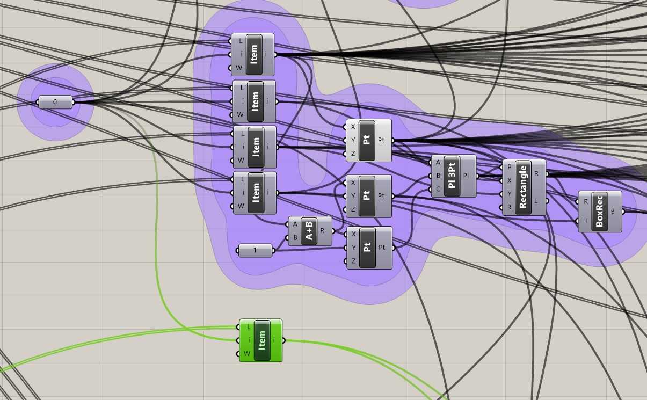The width and height of the screenshot is (647, 400).
Task: Click the X input of the middle Pt component
Action: click(353, 183)
